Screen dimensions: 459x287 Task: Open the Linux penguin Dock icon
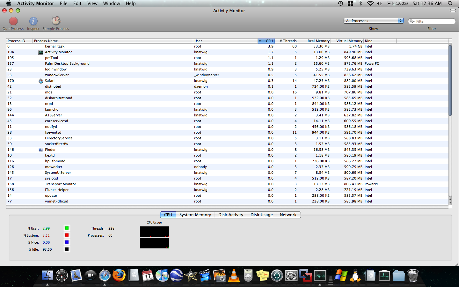(x=355, y=275)
